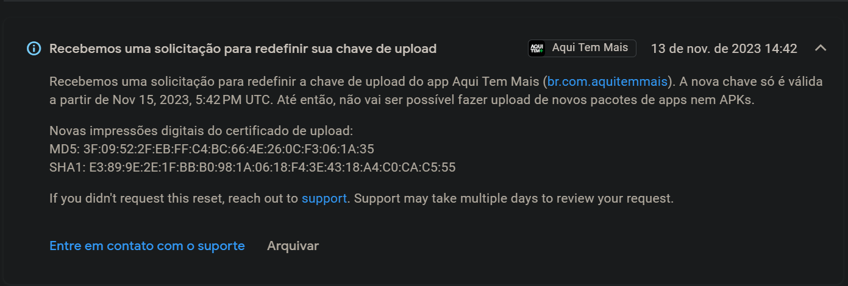Click the SHA1 fingerprint value line
The height and width of the screenshot is (286, 848).
(x=252, y=167)
